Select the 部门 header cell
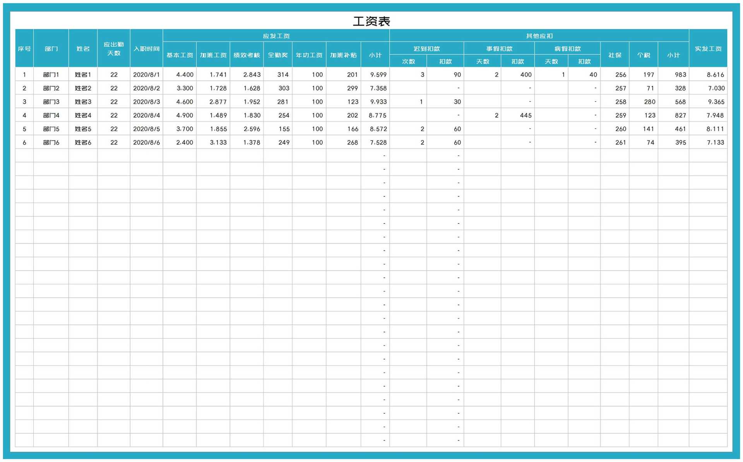Image resolution: width=743 pixels, height=462 pixels. click(51, 48)
